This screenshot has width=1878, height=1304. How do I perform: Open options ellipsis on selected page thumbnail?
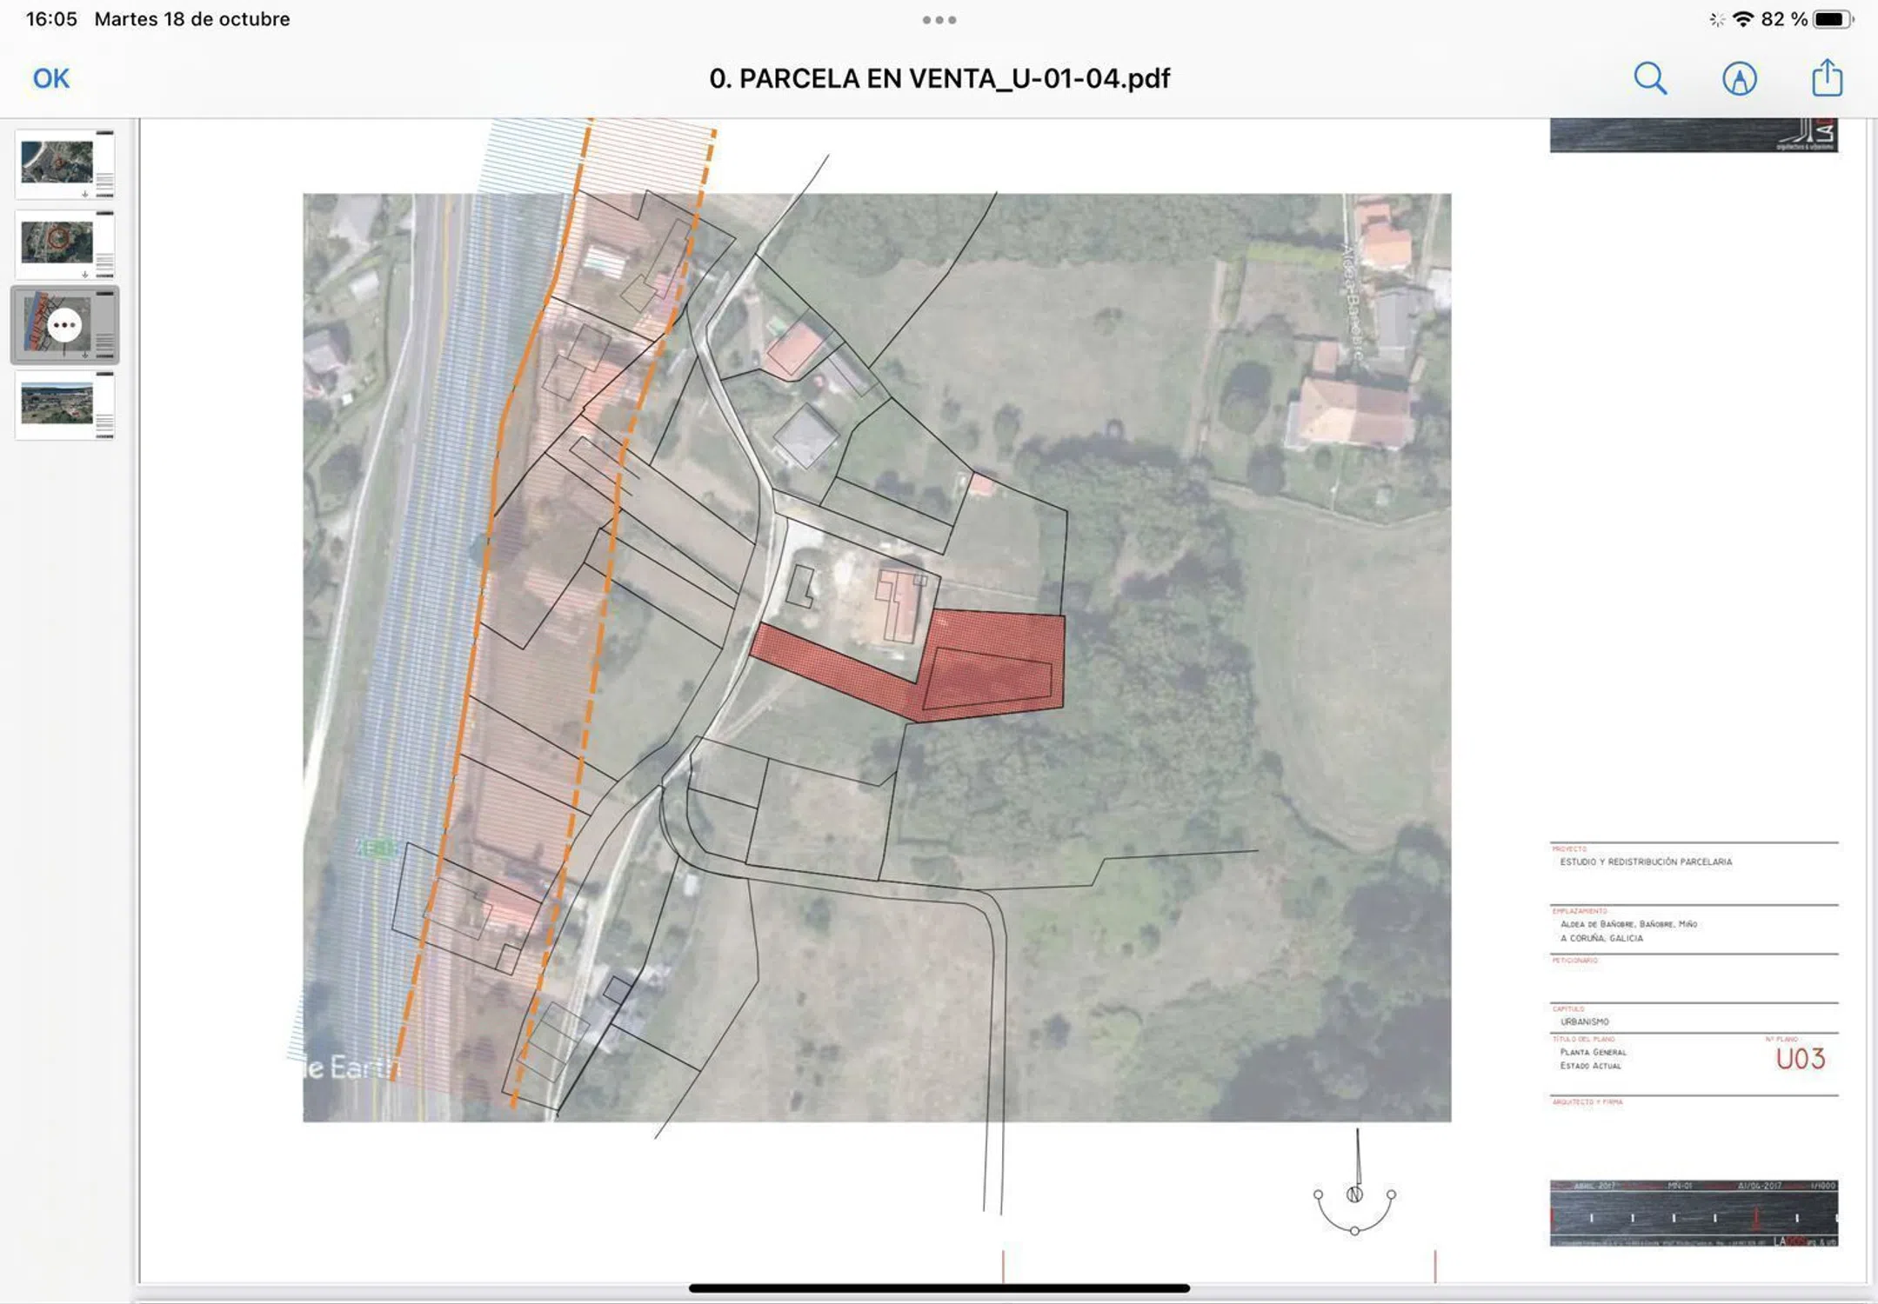(64, 325)
